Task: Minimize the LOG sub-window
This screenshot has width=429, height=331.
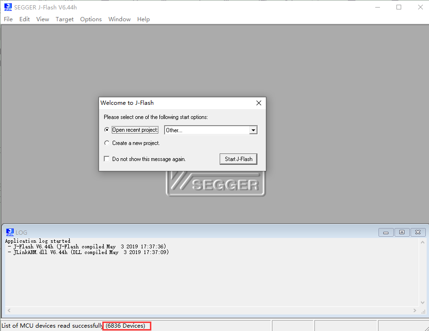Action: pyautogui.click(x=386, y=232)
